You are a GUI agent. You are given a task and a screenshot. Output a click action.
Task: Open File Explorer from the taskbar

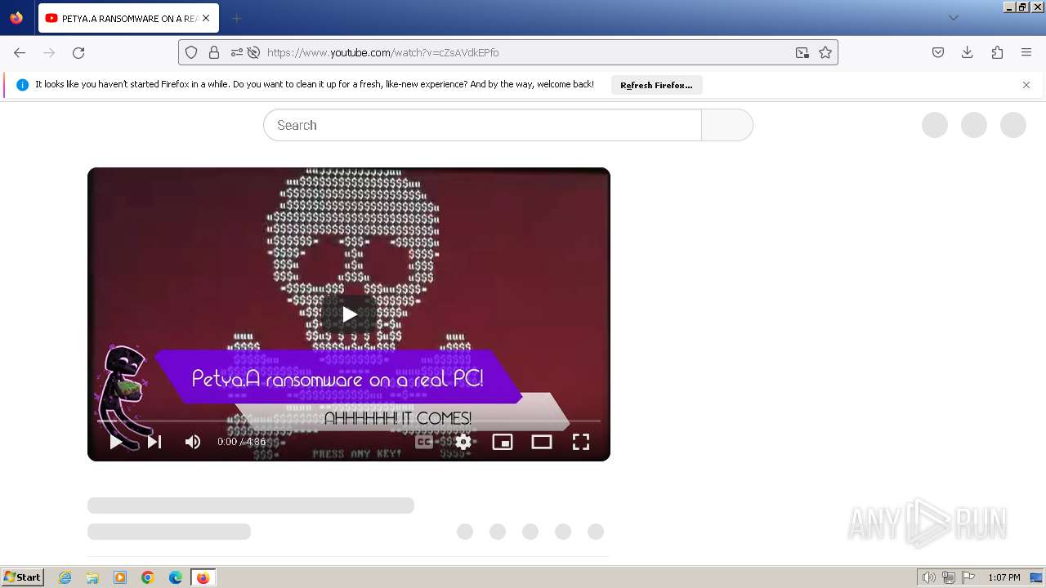tap(92, 577)
